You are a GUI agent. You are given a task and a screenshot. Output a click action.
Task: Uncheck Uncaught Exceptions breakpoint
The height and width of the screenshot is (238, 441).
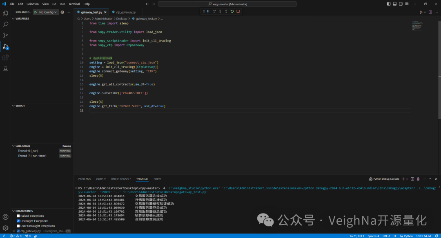tap(18, 221)
